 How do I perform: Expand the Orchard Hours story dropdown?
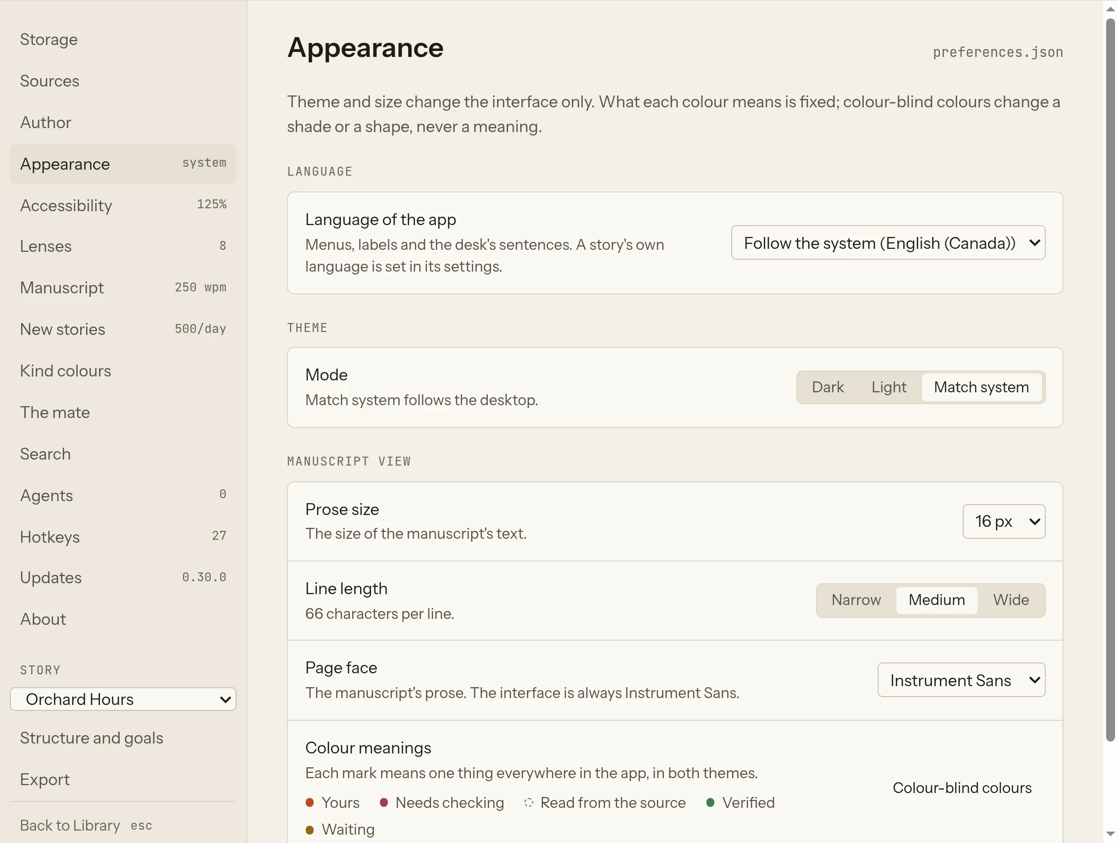tap(123, 699)
